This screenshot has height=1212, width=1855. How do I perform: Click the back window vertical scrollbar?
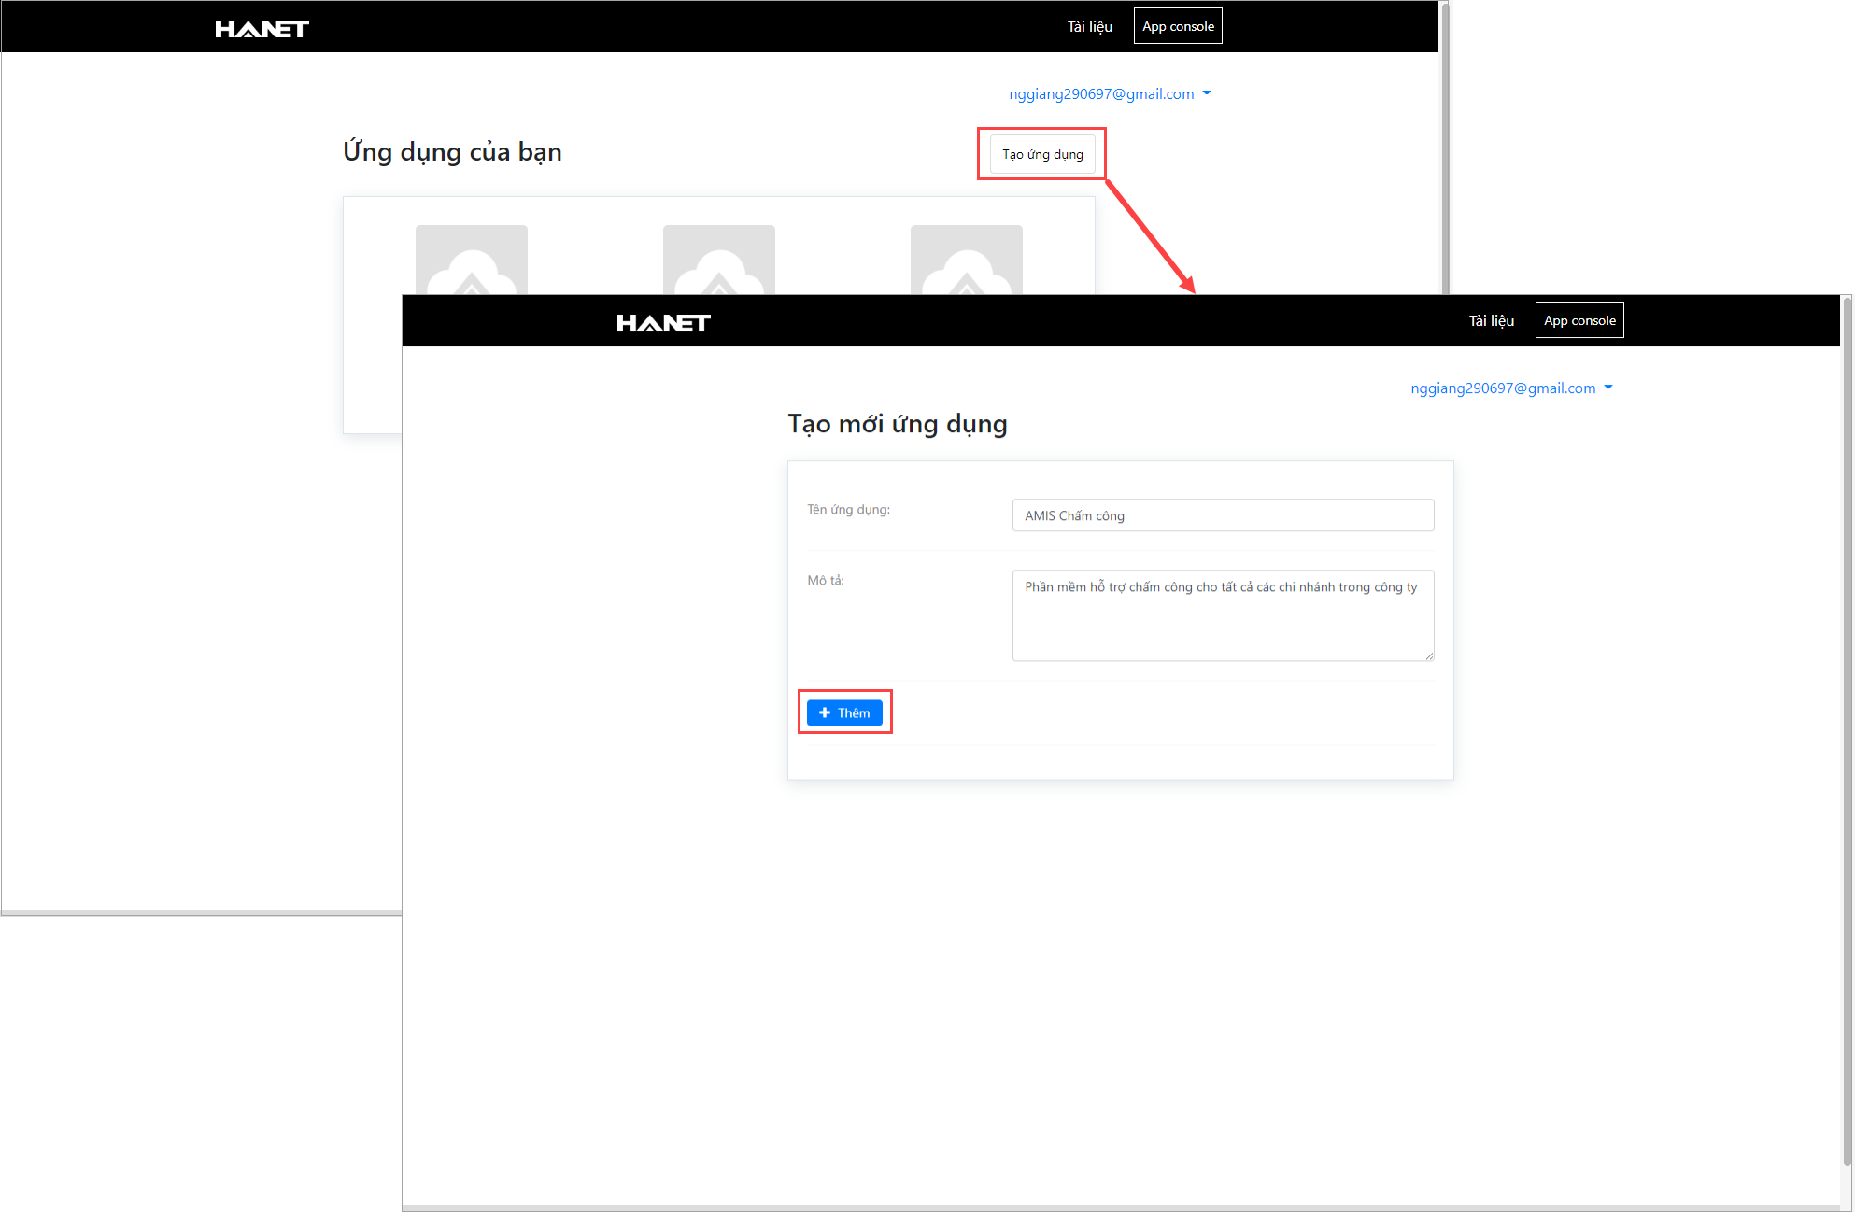click(1445, 149)
